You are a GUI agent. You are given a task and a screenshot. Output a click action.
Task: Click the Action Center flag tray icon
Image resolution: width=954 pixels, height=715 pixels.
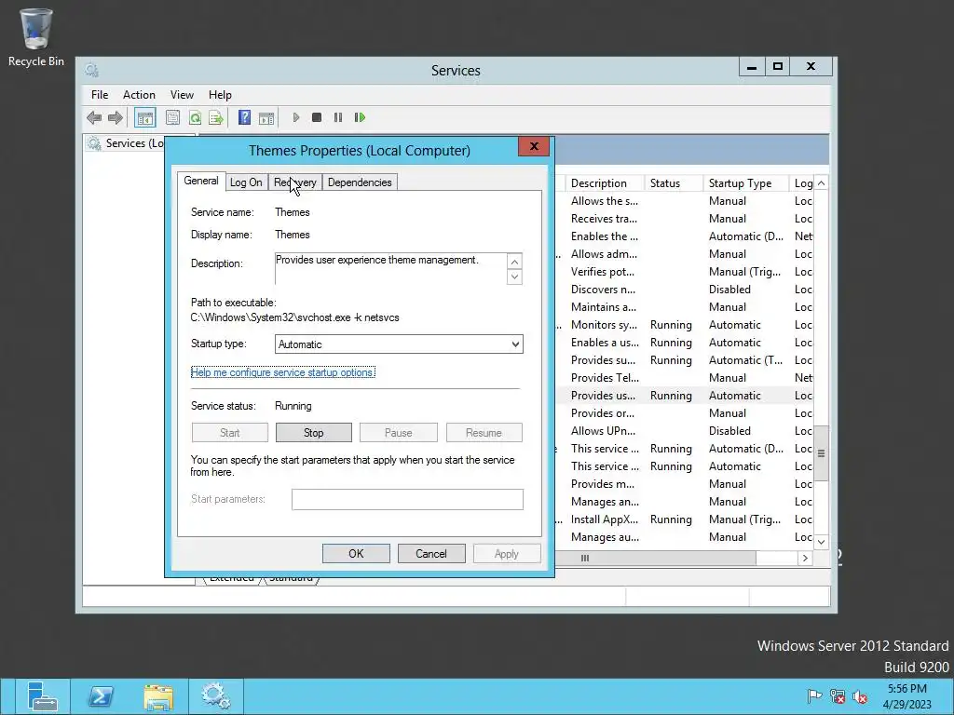[814, 696]
